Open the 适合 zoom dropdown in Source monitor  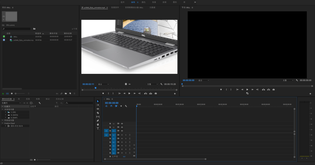pyautogui.click(x=103, y=84)
